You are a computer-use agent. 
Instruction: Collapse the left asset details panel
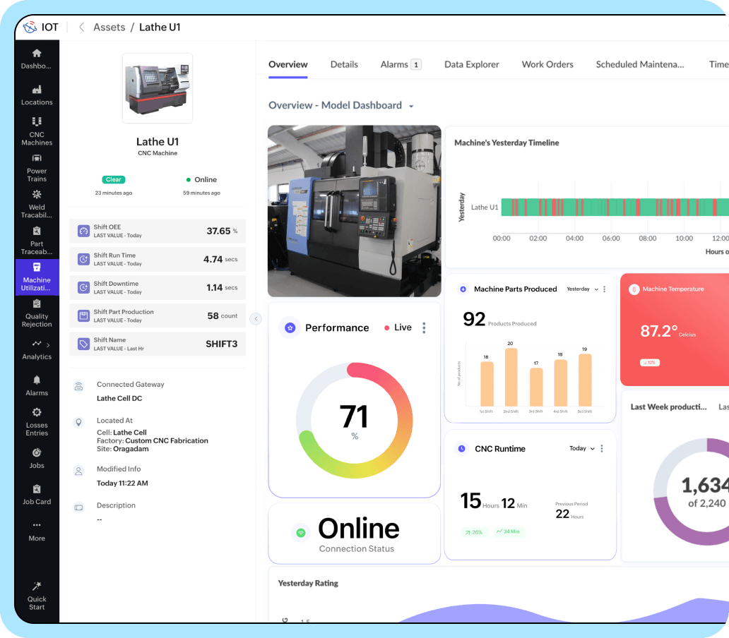[256, 319]
